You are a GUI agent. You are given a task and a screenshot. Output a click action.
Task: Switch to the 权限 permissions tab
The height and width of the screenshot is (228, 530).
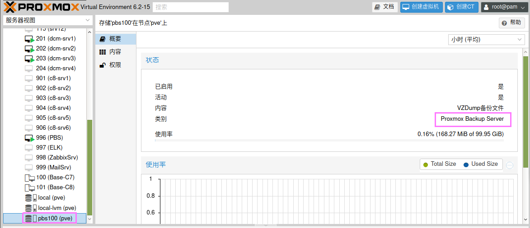point(116,65)
